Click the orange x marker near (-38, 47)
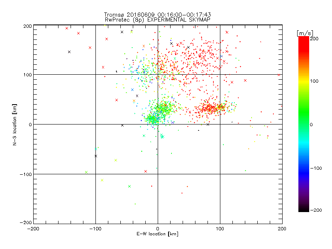332x249 pixels. (x=134, y=101)
